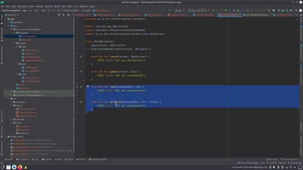Click the VLC cone icon in taskbar
Viewport: 303px width, 170px height.
tap(26, 167)
